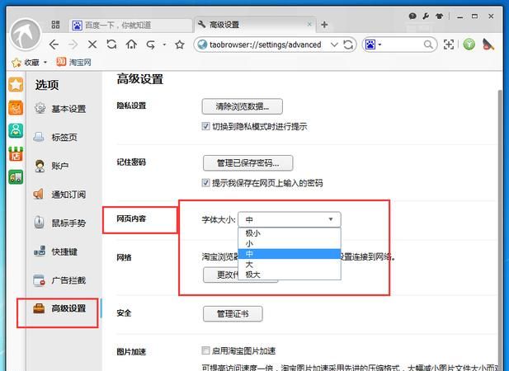Image resolution: width=509 pixels, height=371 pixels.
Task: Open 账户 options section
Action: (52, 166)
